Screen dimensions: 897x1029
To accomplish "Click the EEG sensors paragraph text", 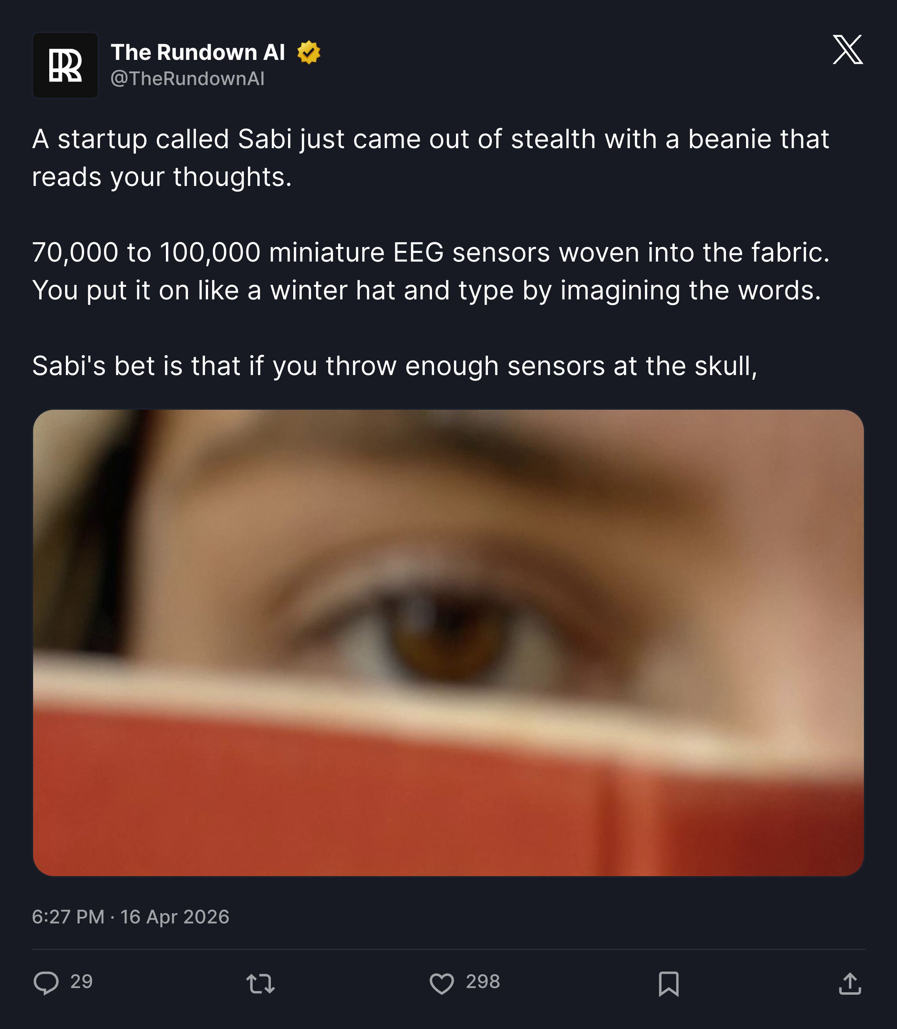I will click(430, 271).
